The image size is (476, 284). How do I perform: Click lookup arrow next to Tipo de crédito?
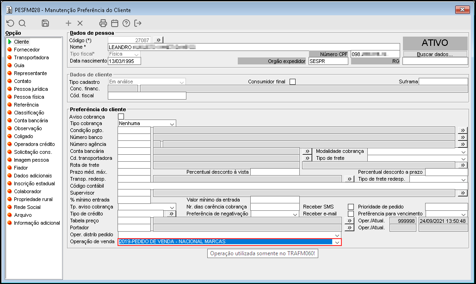[x=172, y=214]
